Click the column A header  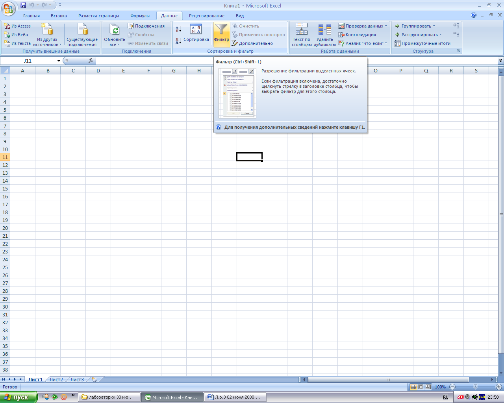click(x=22, y=71)
